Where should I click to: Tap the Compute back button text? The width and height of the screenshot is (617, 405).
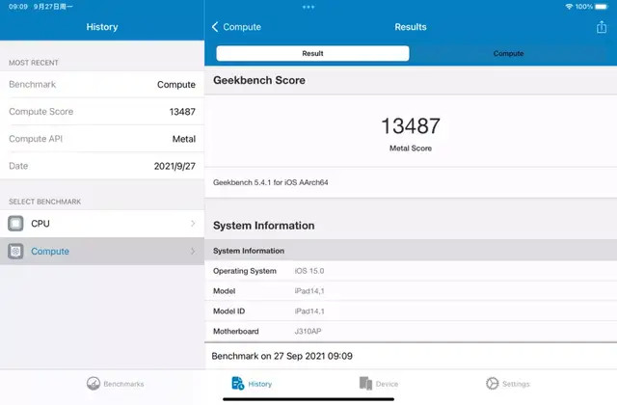point(242,27)
